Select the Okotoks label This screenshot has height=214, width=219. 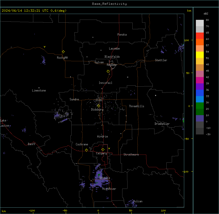[105, 178]
